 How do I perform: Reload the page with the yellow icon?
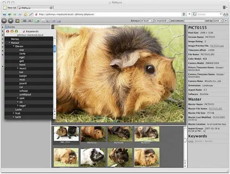tap(26, 14)
